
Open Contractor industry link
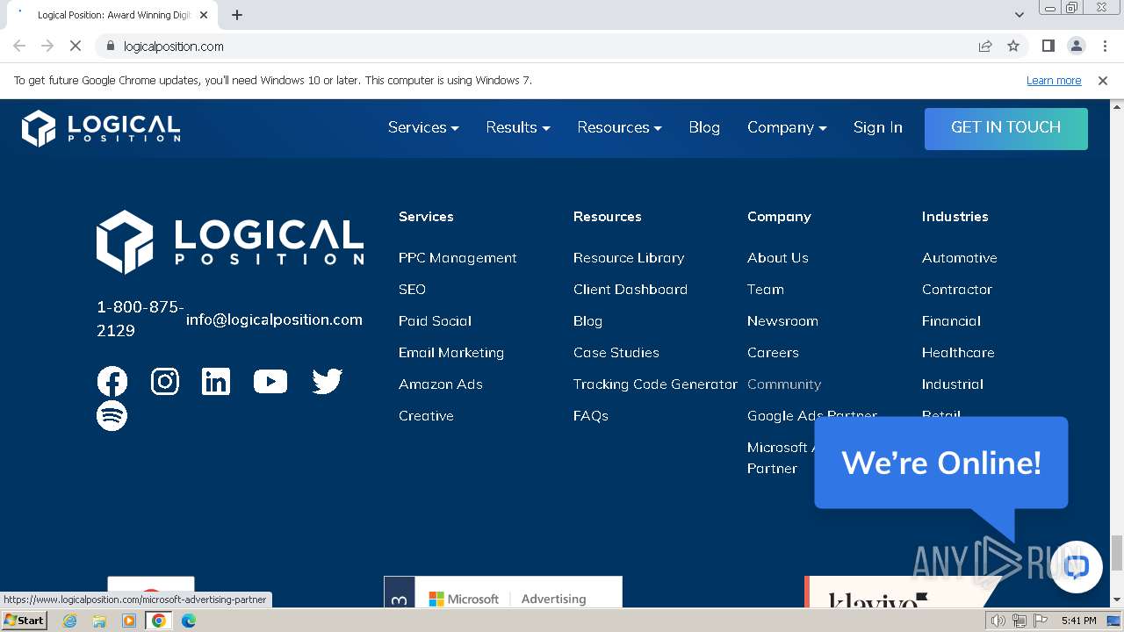pyautogui.click(x=957, y=290)
